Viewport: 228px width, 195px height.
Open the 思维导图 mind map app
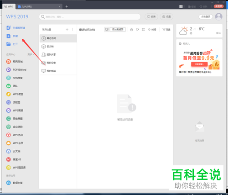(x=15, y=119)
